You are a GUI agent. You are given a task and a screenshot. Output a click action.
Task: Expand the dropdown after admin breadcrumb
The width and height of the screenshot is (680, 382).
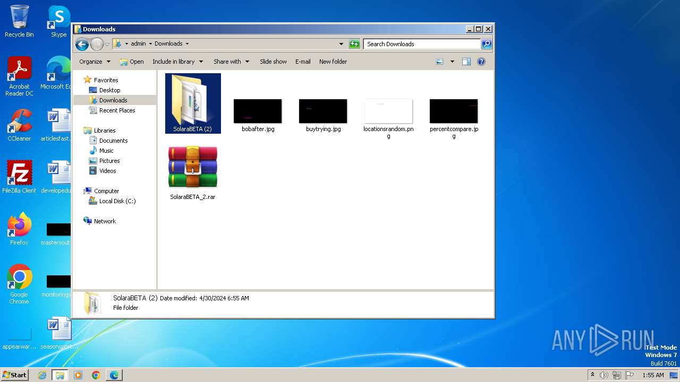click(150, 44)
